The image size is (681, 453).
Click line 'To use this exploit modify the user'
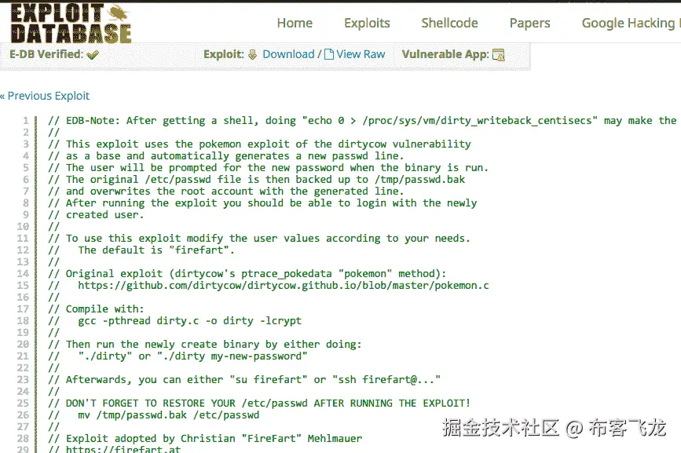coord(259,238)
